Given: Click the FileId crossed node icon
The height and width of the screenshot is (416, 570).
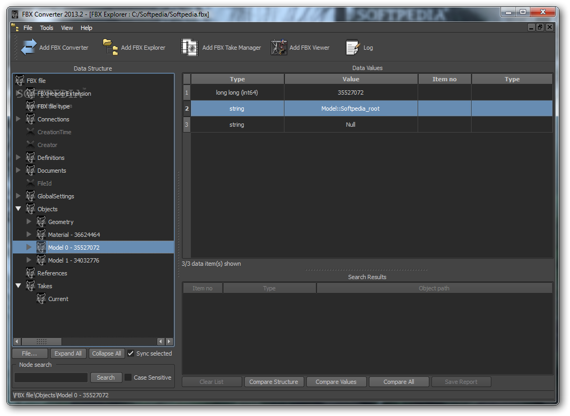Looking at the screenshot, I should coord(30,183).
